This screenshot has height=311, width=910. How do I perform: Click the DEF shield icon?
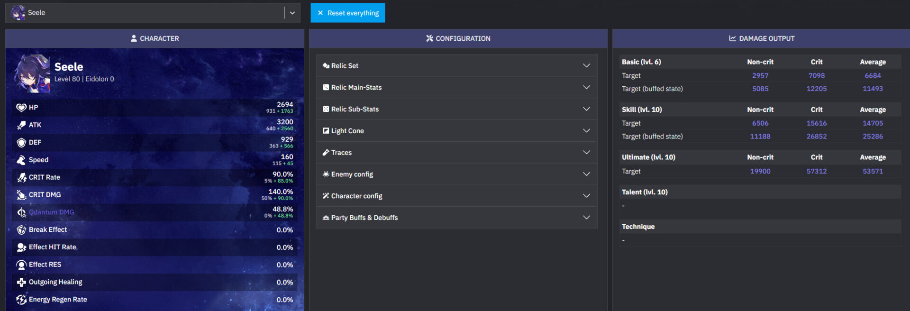coord(21,143)
